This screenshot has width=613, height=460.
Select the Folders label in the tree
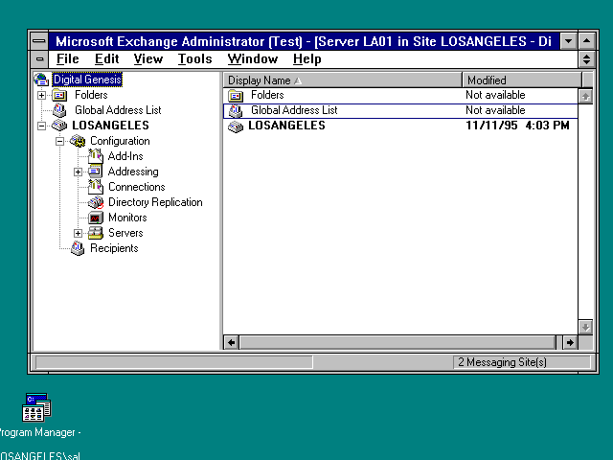[91, 95]
